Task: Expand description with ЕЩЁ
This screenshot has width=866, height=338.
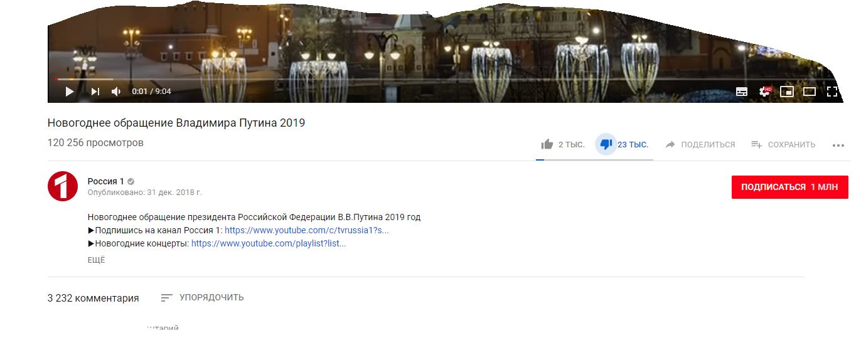Action: tap(96, 260)
